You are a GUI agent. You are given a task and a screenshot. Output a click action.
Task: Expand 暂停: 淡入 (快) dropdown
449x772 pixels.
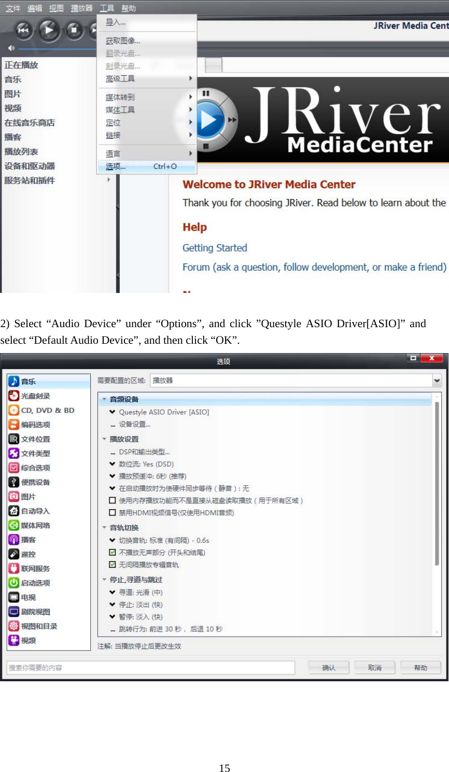(x=112, y=617)
